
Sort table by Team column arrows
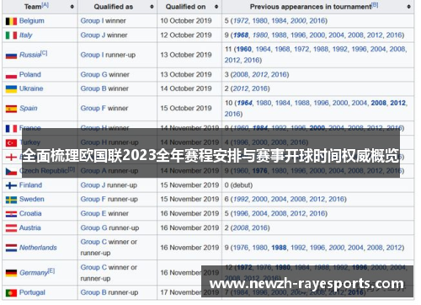point(72,7)
